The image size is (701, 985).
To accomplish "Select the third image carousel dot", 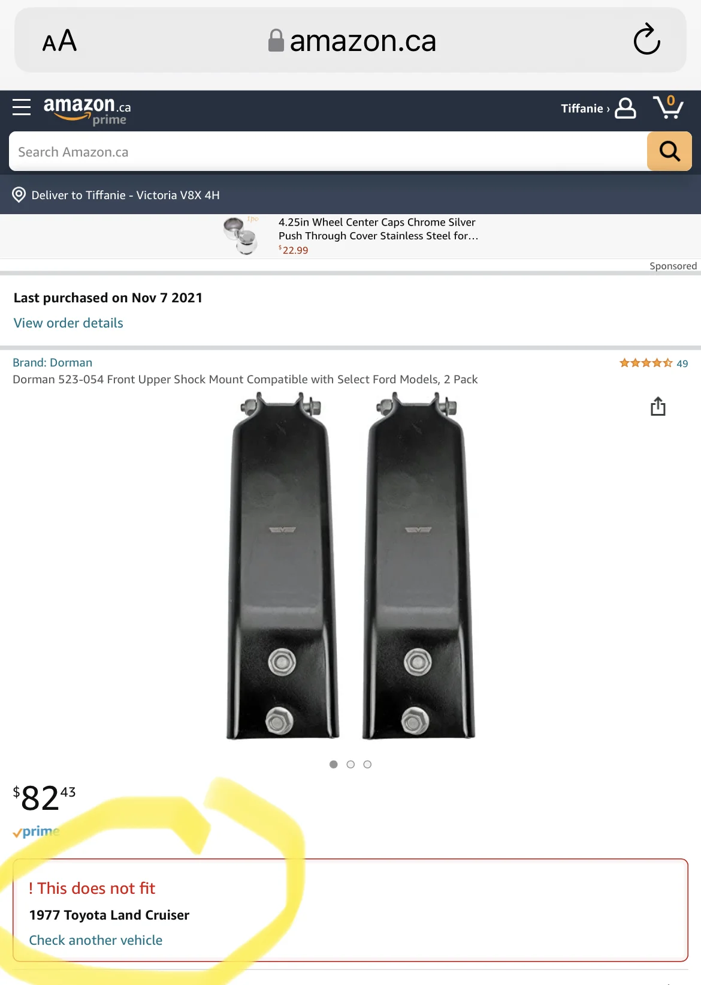I will coord(367,764).
